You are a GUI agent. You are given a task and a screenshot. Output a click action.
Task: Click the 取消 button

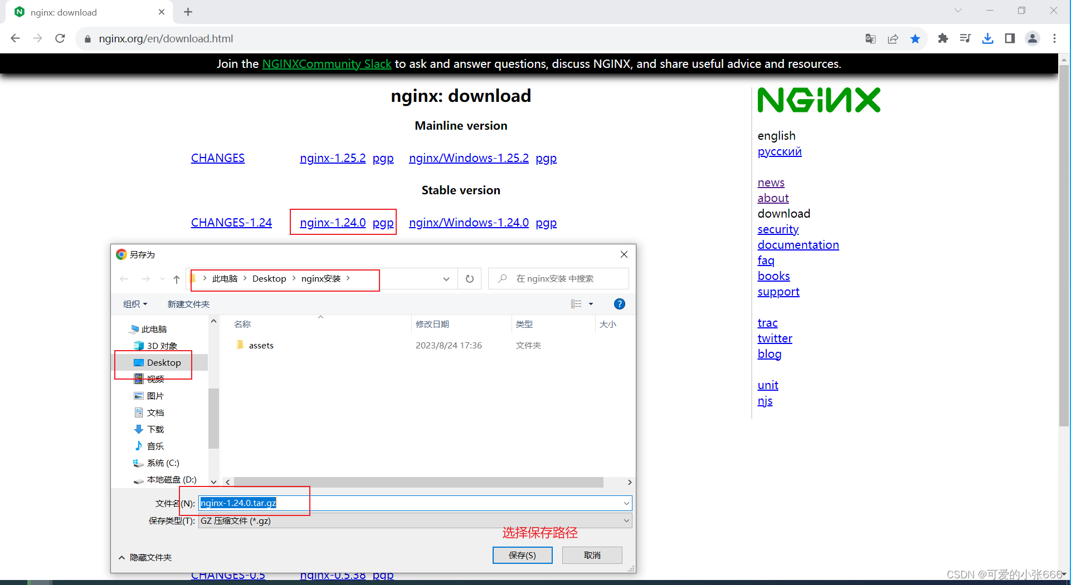(x=592, y=555)
